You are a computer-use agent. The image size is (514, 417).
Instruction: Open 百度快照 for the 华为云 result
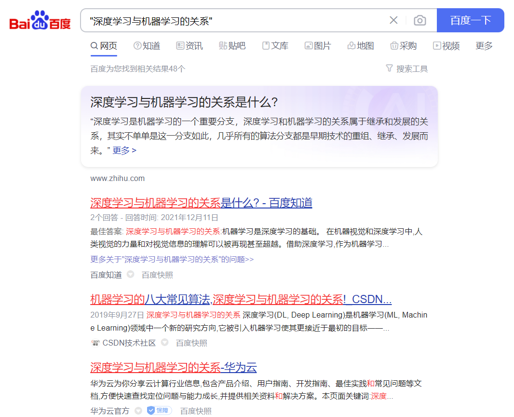click(196, 411)
